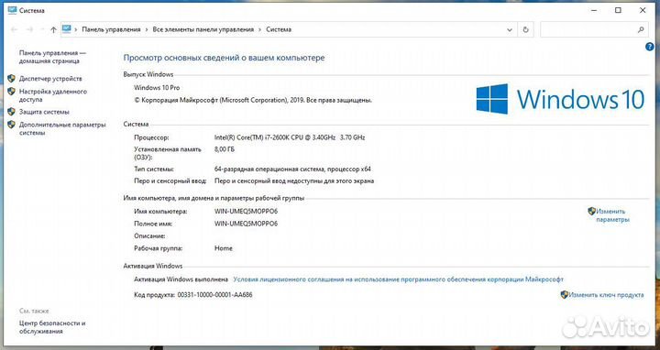Click the Windows 10 Pro edition text

[157, 88]
